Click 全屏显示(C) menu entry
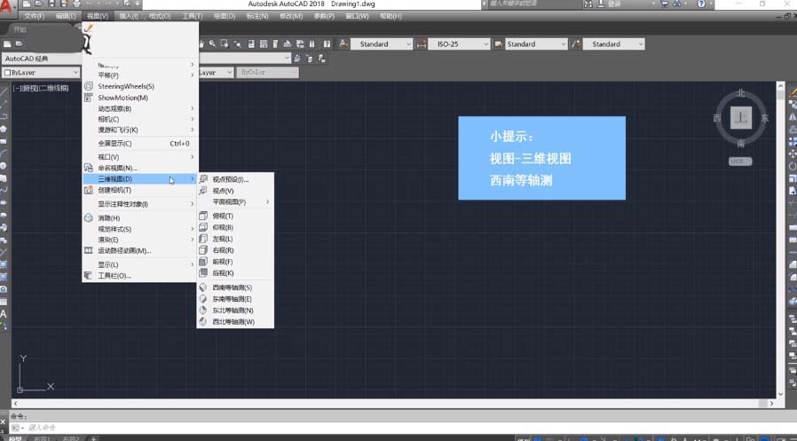 tap(139, 143)
